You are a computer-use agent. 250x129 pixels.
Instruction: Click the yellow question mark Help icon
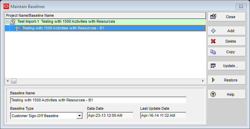tap(213, 94)
